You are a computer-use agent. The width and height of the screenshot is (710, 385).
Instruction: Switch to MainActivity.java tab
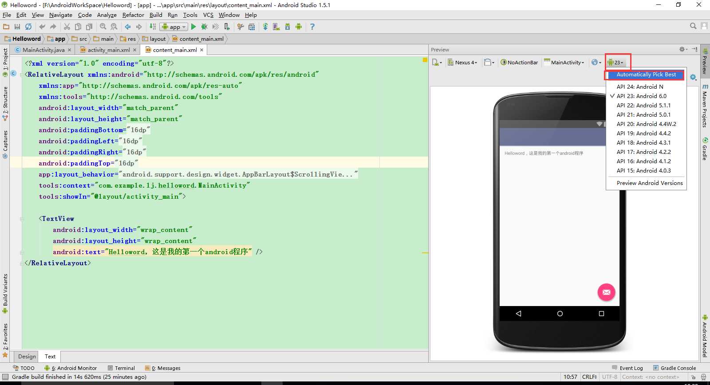[x=43, y=50]
